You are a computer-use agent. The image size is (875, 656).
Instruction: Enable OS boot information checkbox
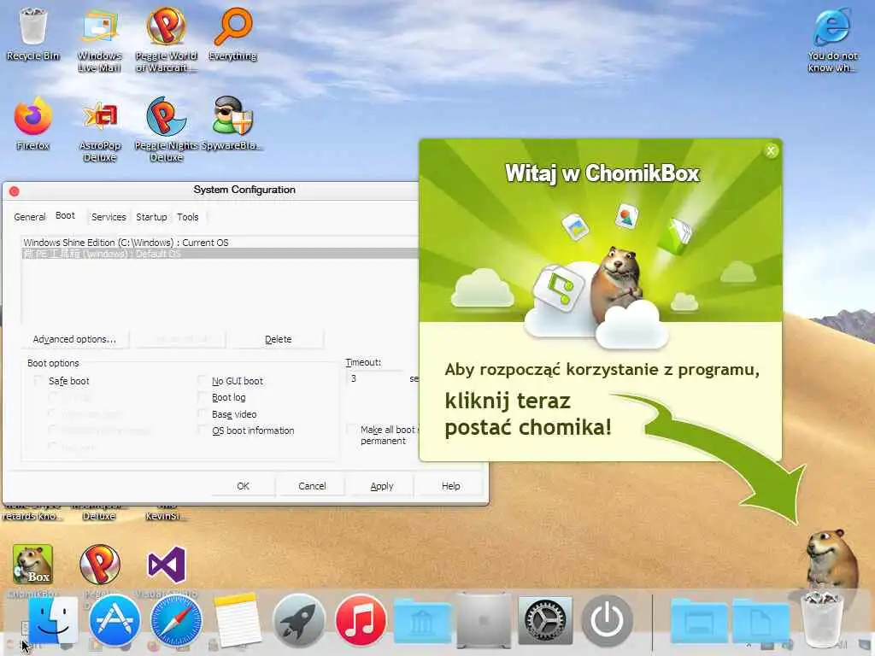[x=202, y=430]
